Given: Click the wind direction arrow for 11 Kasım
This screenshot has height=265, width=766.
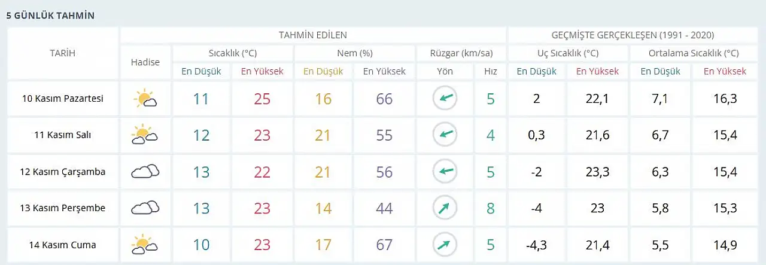Looking at the screenshot, I should [445, 135].
